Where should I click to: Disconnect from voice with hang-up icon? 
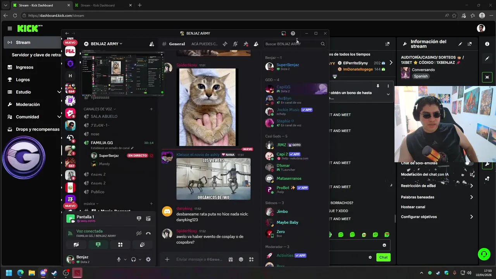(148, 233)
